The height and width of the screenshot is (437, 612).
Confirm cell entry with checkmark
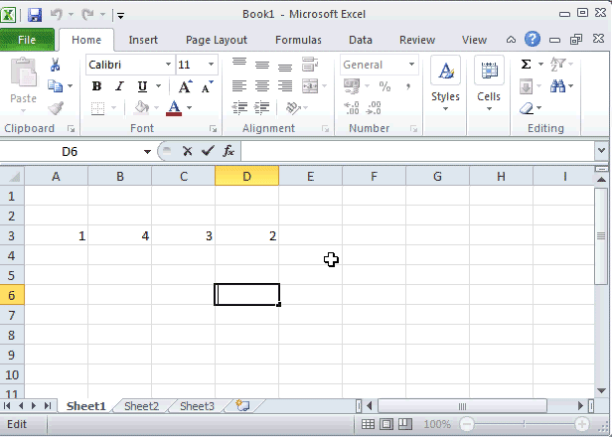[207, 151]
